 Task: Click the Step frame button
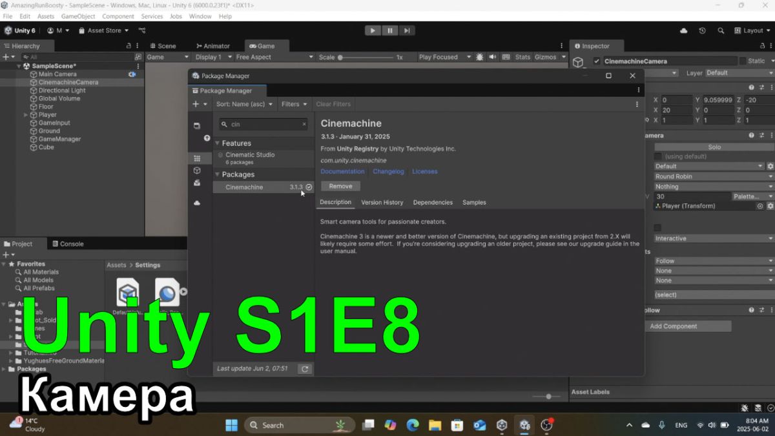point(407,30)
